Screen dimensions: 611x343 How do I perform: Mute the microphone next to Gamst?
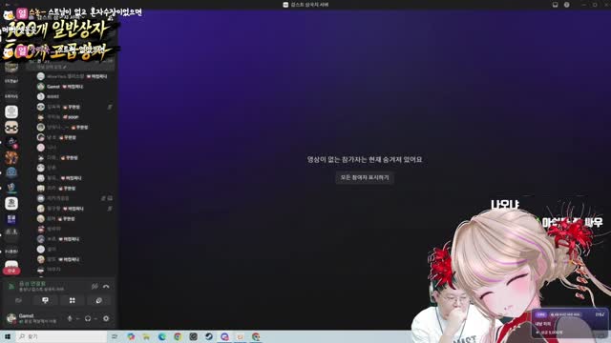(70, 318)
